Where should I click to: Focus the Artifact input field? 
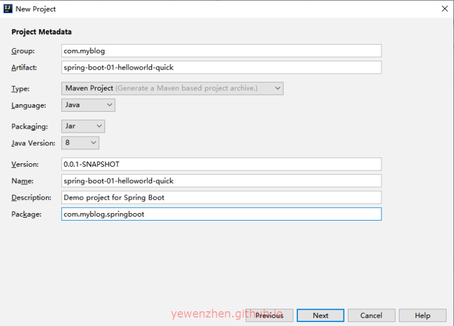pyautogui.click(x=221, y=67)
